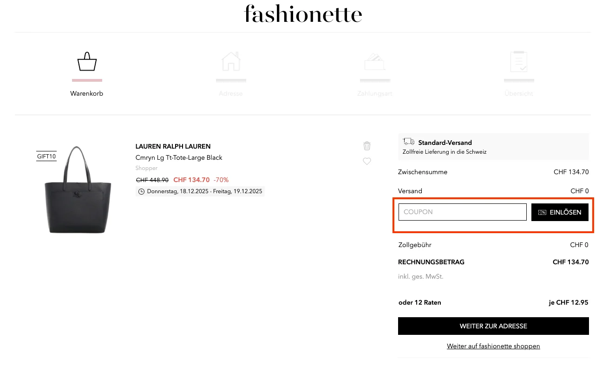Image resolution: width=615 pixels, height=372 pixels.
Task: Click the clock icon beside the delivery date
Action: pyautogui.click(x=141, y=191)
